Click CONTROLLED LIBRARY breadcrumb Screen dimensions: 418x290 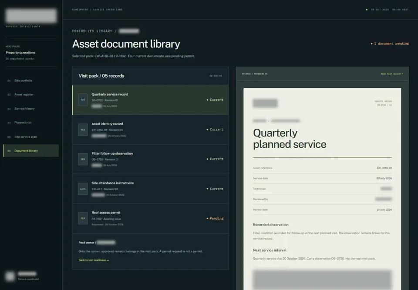pyautogui.click(x=92, y=31)
